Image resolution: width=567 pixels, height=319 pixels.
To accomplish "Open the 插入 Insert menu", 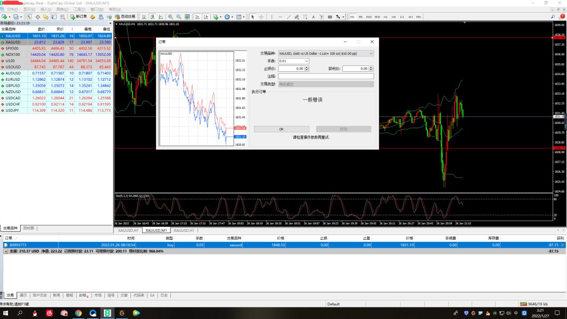I will point(46,9).
